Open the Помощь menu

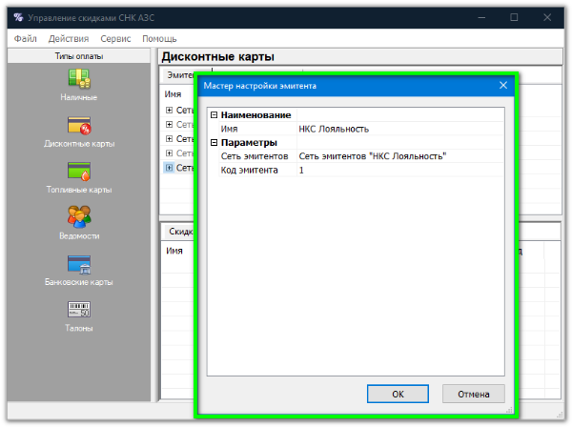[159, 39]
